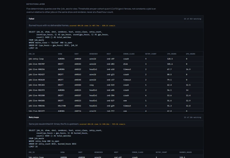
Task: Click the vray renderer cell
Action: [x=92, y=85]
